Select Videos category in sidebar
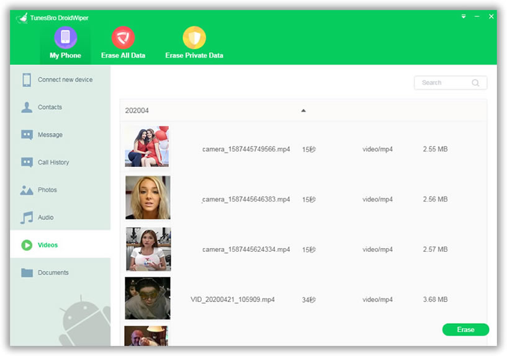The height and width of the screenshot is (356, 507). pos(60,244)
